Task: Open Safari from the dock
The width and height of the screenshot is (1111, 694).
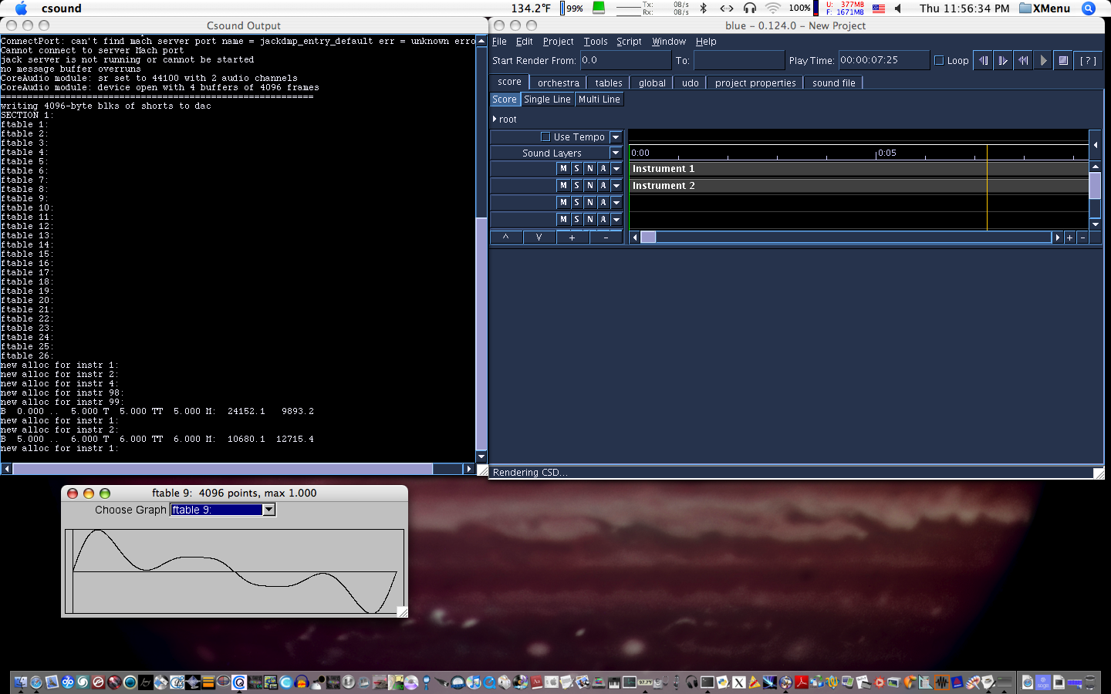Action: (x=36, y=682)
